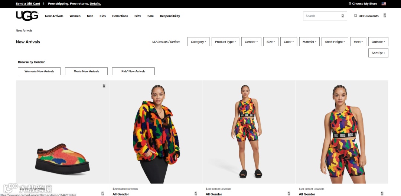Screen dimensions: 401x196
Task: Expand the Category filter dropdown
Action: [198, 42]
